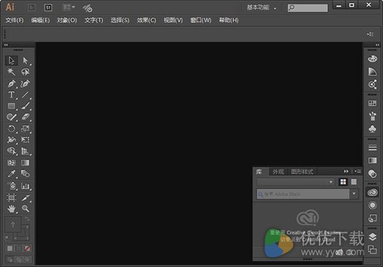
Task: Open the 编辑(E) menu
Action: tap(40, 20)
